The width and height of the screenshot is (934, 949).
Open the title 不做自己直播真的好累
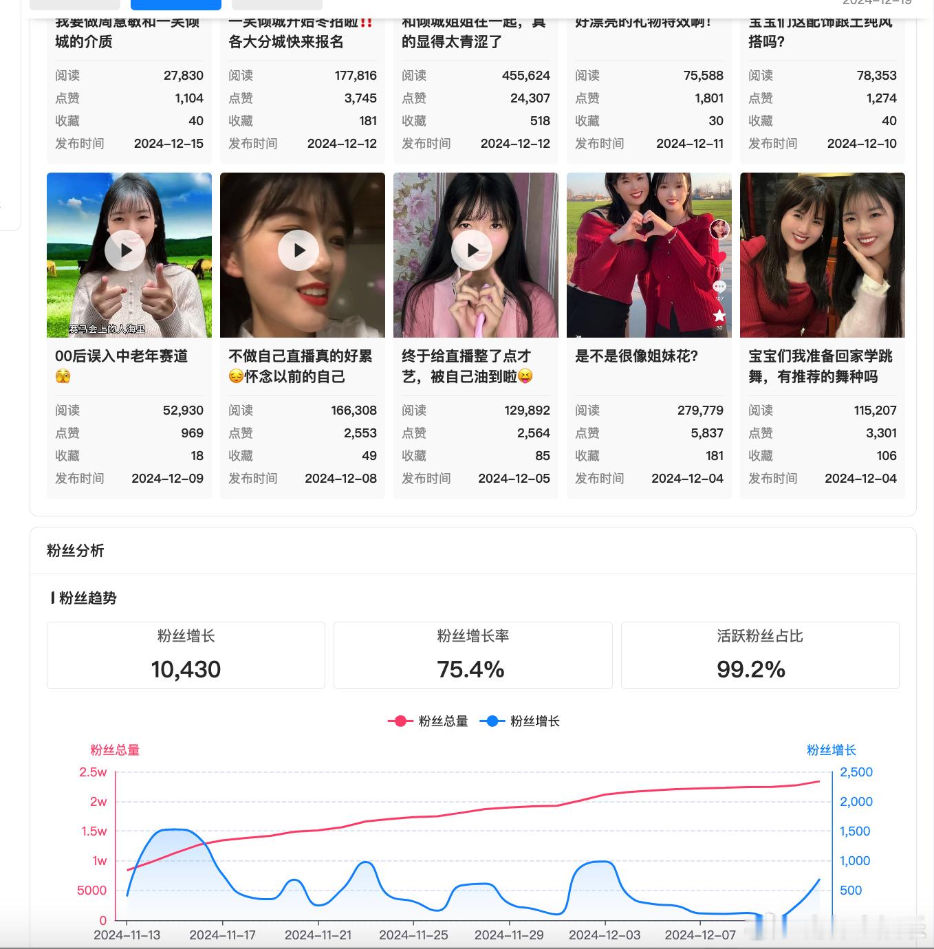(x=301, y=366)
